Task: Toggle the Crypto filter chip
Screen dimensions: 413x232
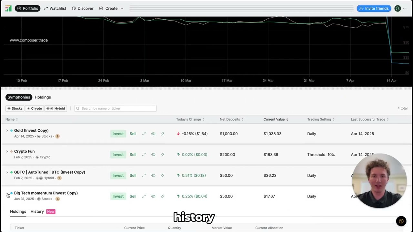Action: click(35, 109)
